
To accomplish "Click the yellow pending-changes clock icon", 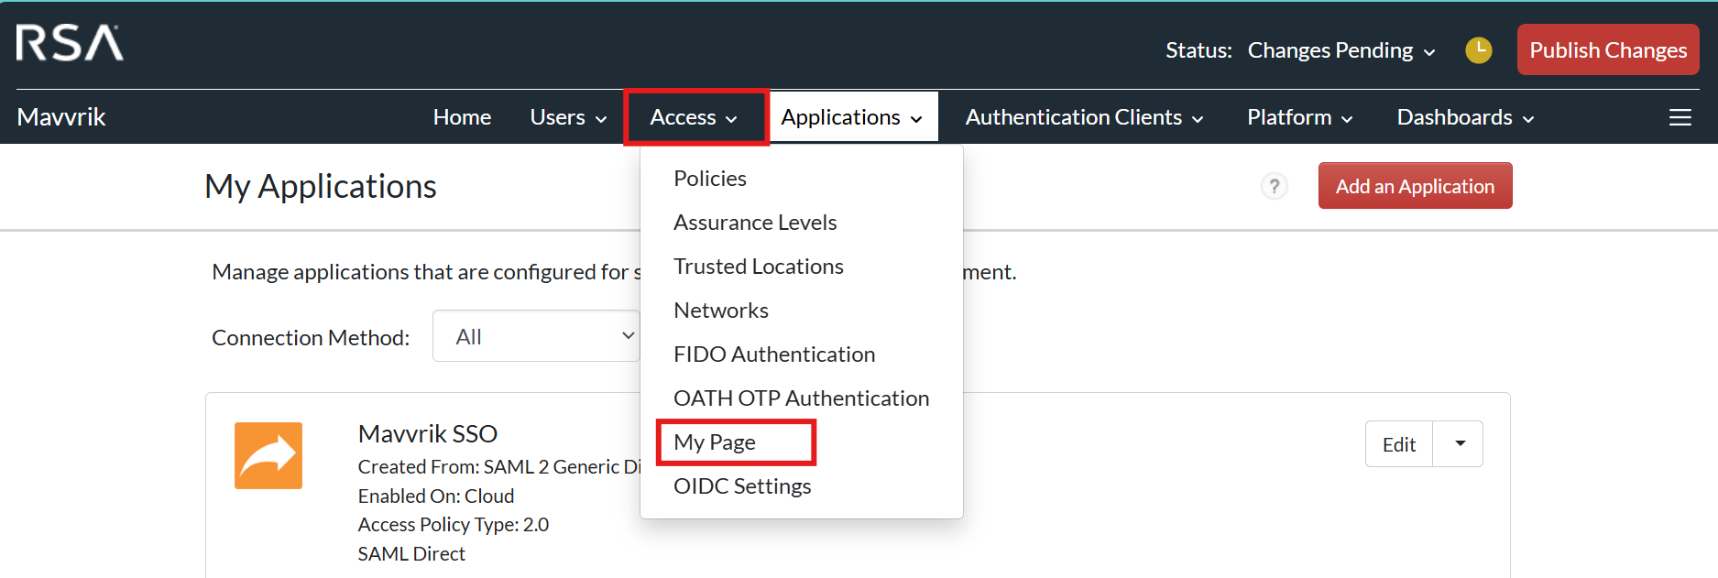I will [1478, 50].
